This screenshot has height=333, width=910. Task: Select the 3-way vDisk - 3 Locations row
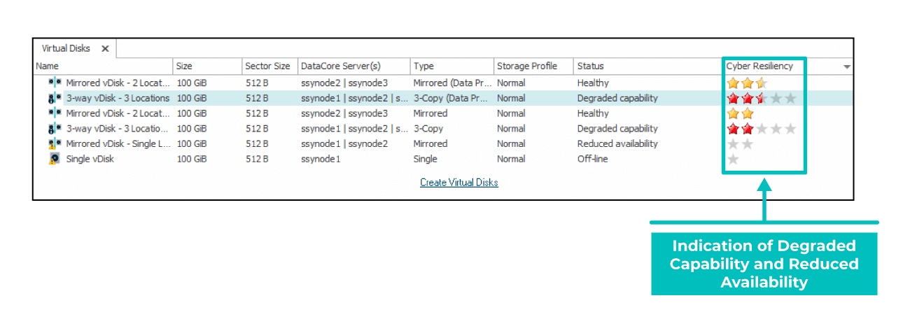coord(442,98)
